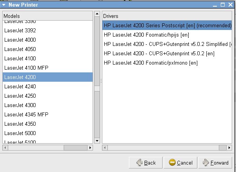The image size is (236, 172).
Task: Select LaserJet 4250 model
Action: tap(48, 96)
